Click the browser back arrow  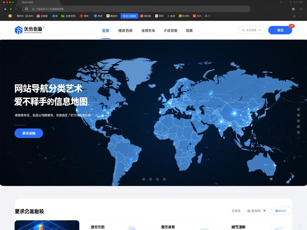[x=5, y=9]
